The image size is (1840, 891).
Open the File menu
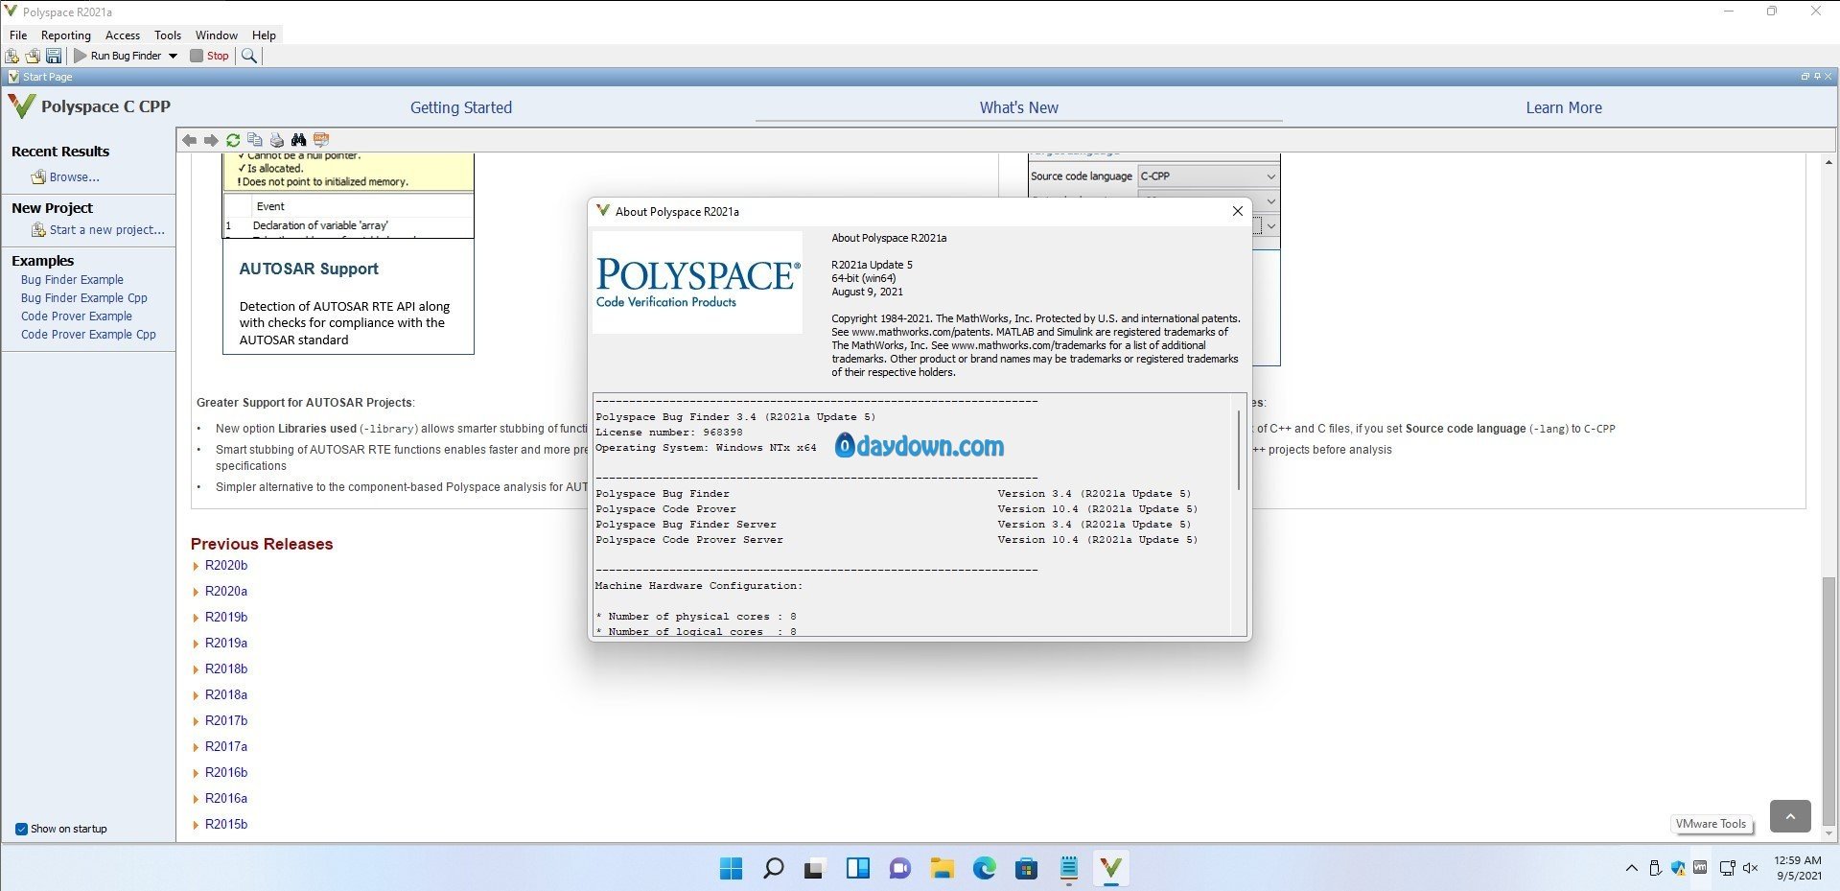coord(18,35)
